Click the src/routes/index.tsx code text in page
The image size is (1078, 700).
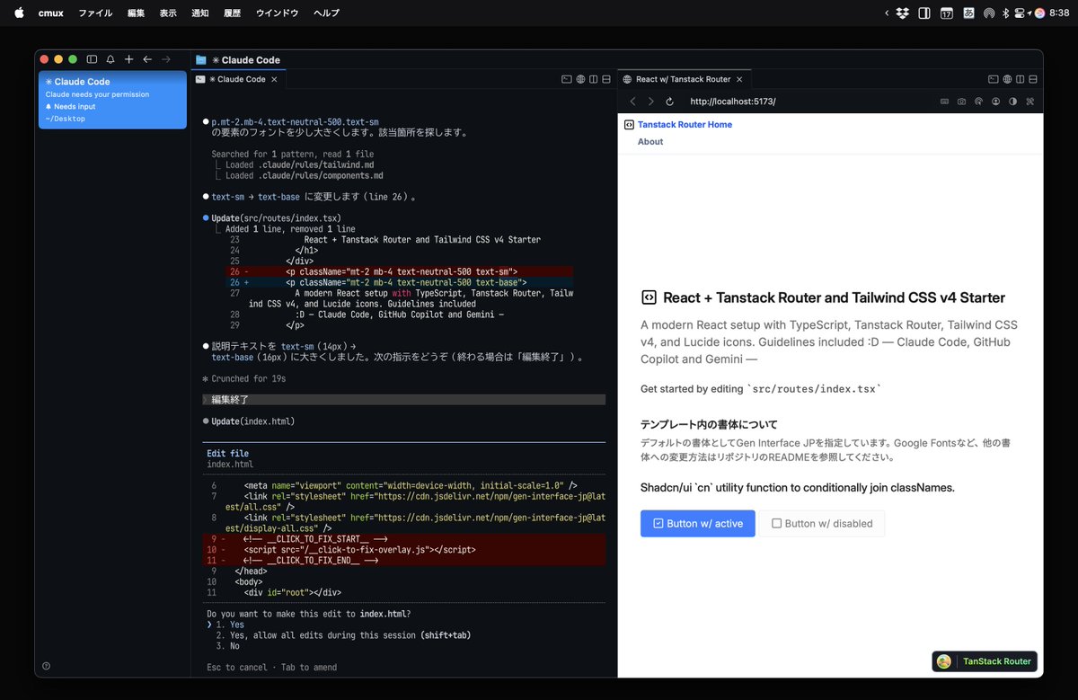815,389
